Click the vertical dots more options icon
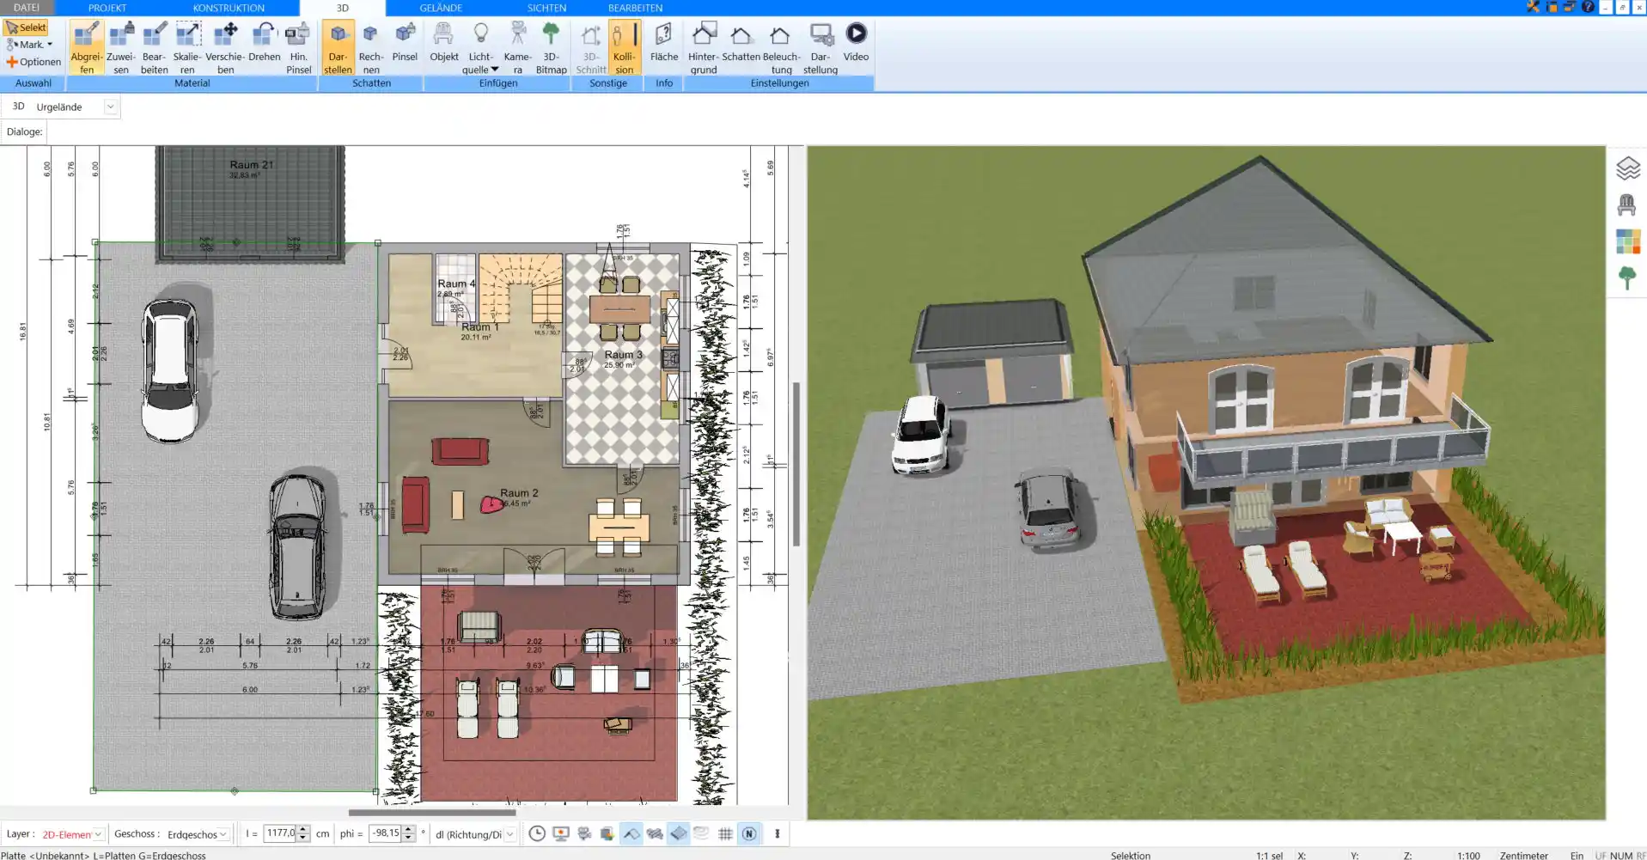 coord(778,833)
